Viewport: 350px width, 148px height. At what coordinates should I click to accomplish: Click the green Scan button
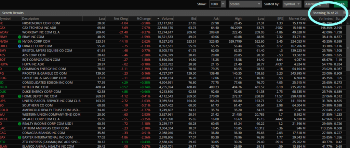pos(341,4)
